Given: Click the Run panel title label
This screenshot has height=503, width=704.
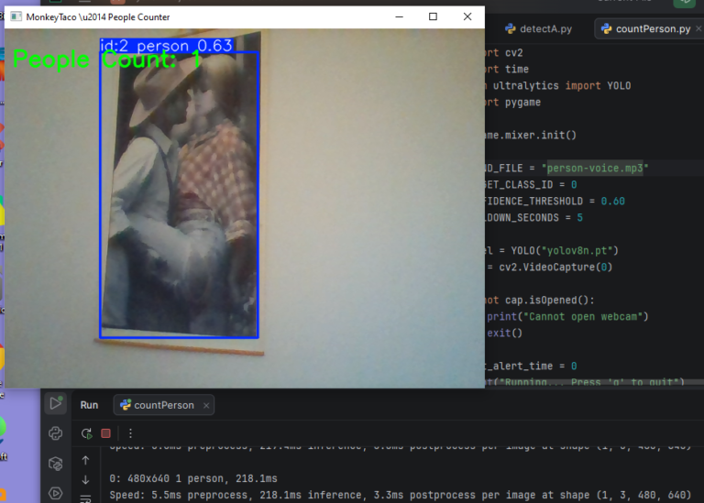Looking at the screenshot, I should pos(89,405).
